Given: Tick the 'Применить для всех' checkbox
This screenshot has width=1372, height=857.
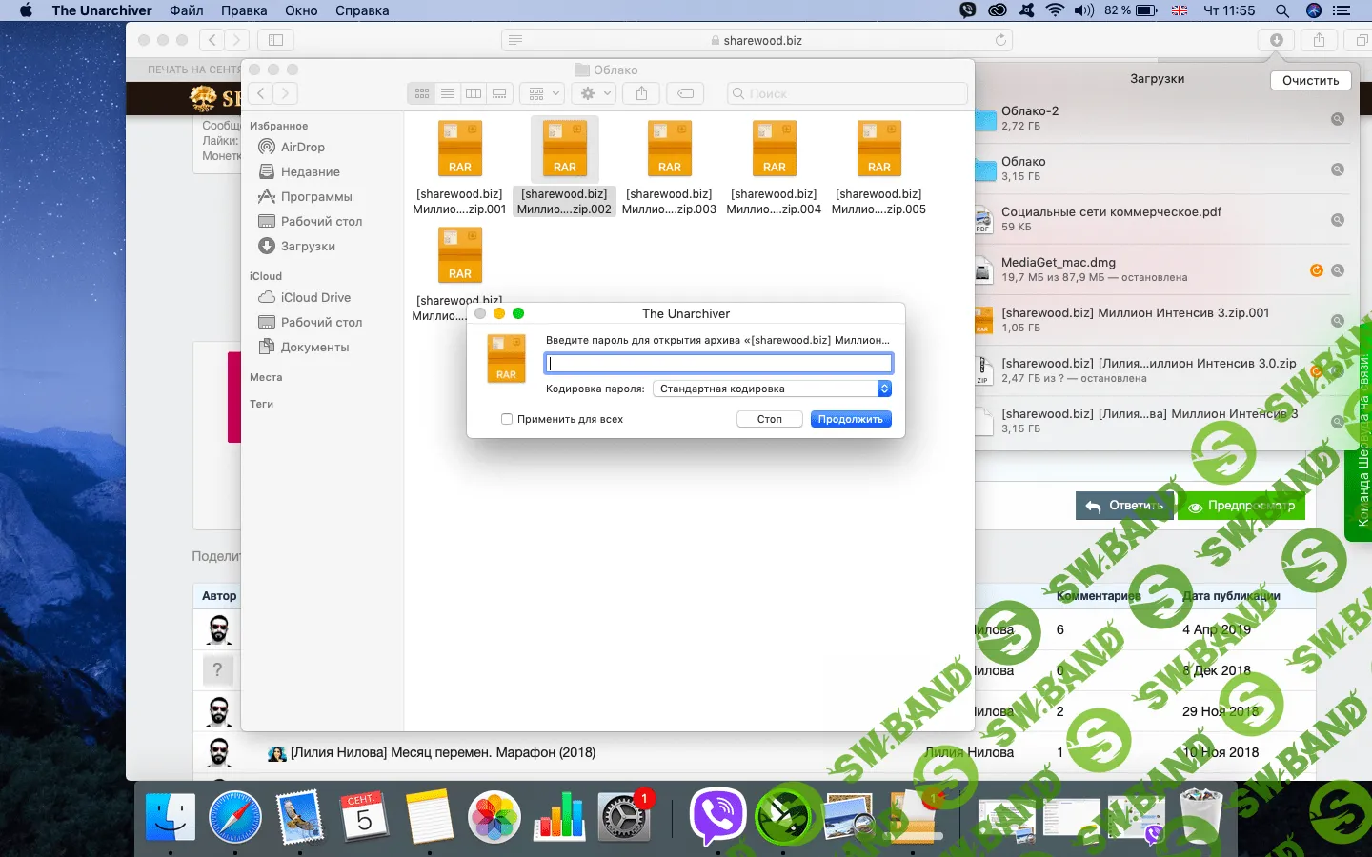Looking at the screenshot, I should point(507,419).
